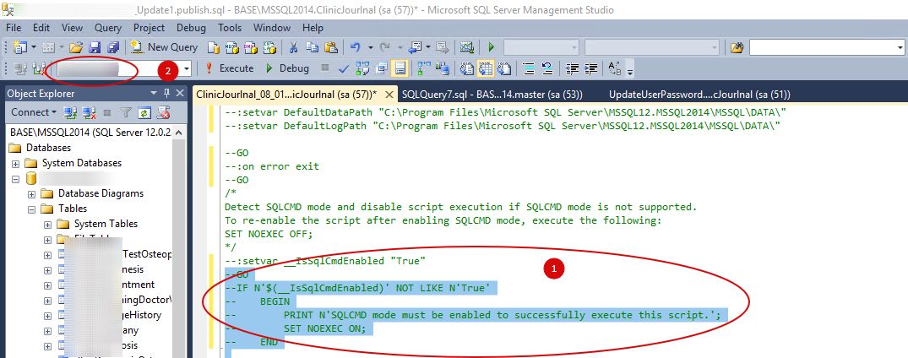Screen dimensions: 908x358
Task: Pin the Object Explorer panel with pushpin
Action: (x=167, y=93)
